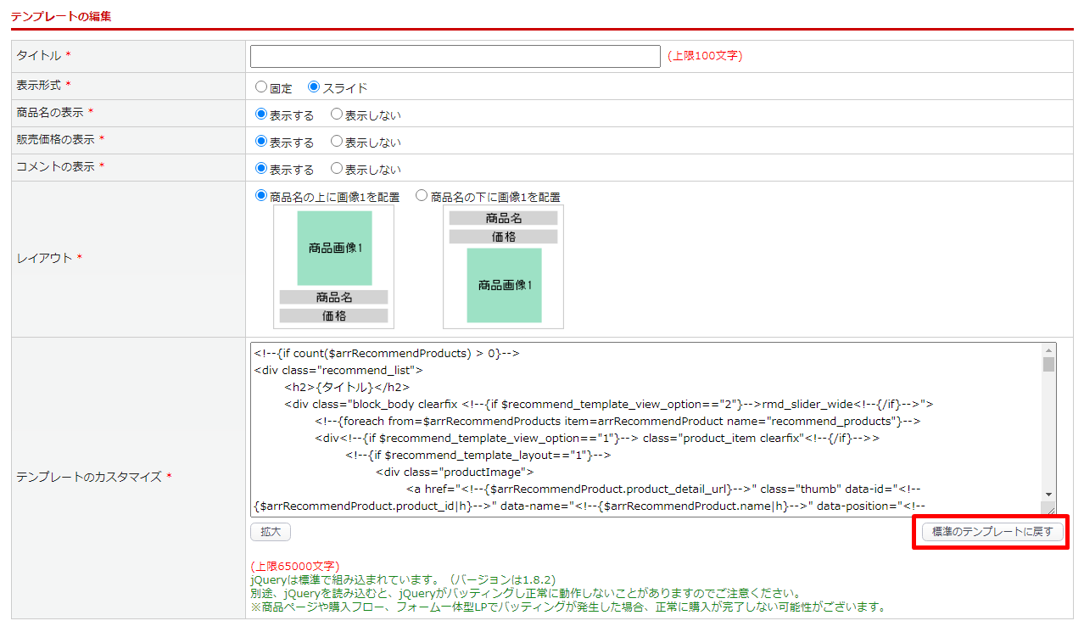Click the template textarea scrollbar thumb
Image resolution: width=1084 pixels, height=632 pixels.
(1049, 365)
